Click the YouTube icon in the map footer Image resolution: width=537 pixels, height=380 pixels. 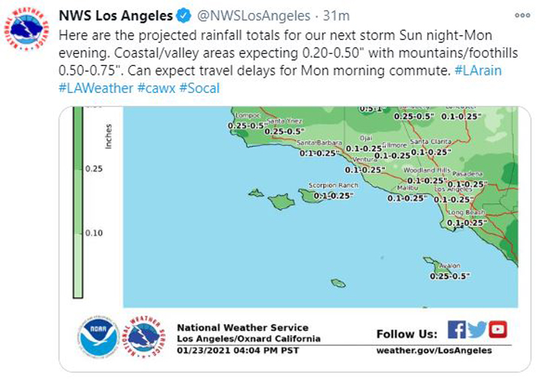pyautogui.click(x=498, y=329)
